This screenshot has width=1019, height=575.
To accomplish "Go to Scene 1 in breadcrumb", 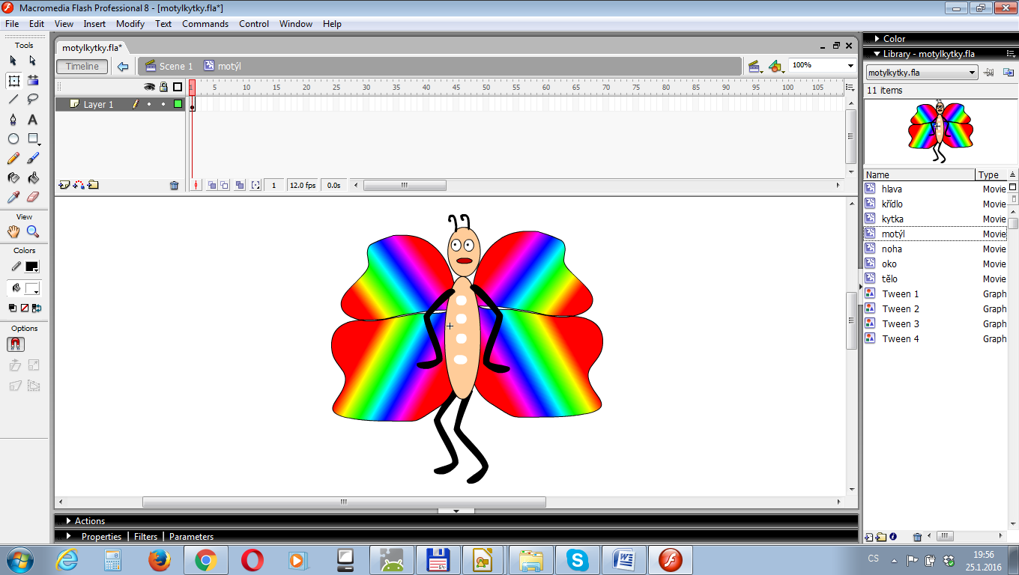I will click(169, 66).
